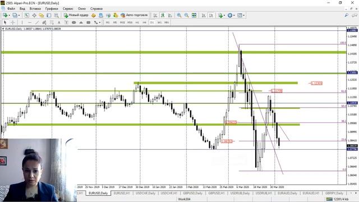Select the line chart type icon
This screenshot has width=359, height=202.
coord(170,15)
